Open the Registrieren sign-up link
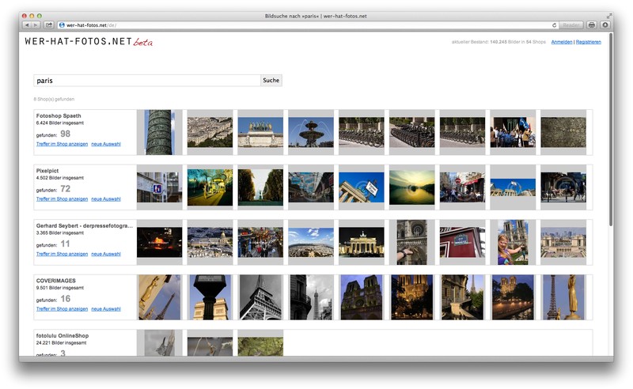The width and height of the screenshot is (633, 389). [588, 42]
